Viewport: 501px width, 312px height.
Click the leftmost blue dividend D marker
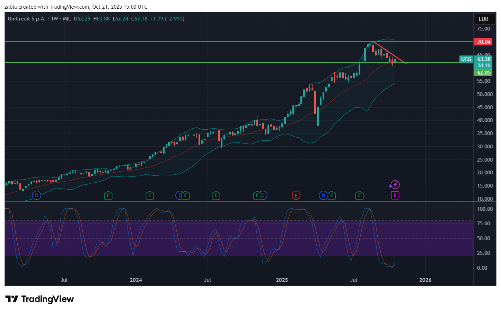pyautogui.click(x=36, y=196)
